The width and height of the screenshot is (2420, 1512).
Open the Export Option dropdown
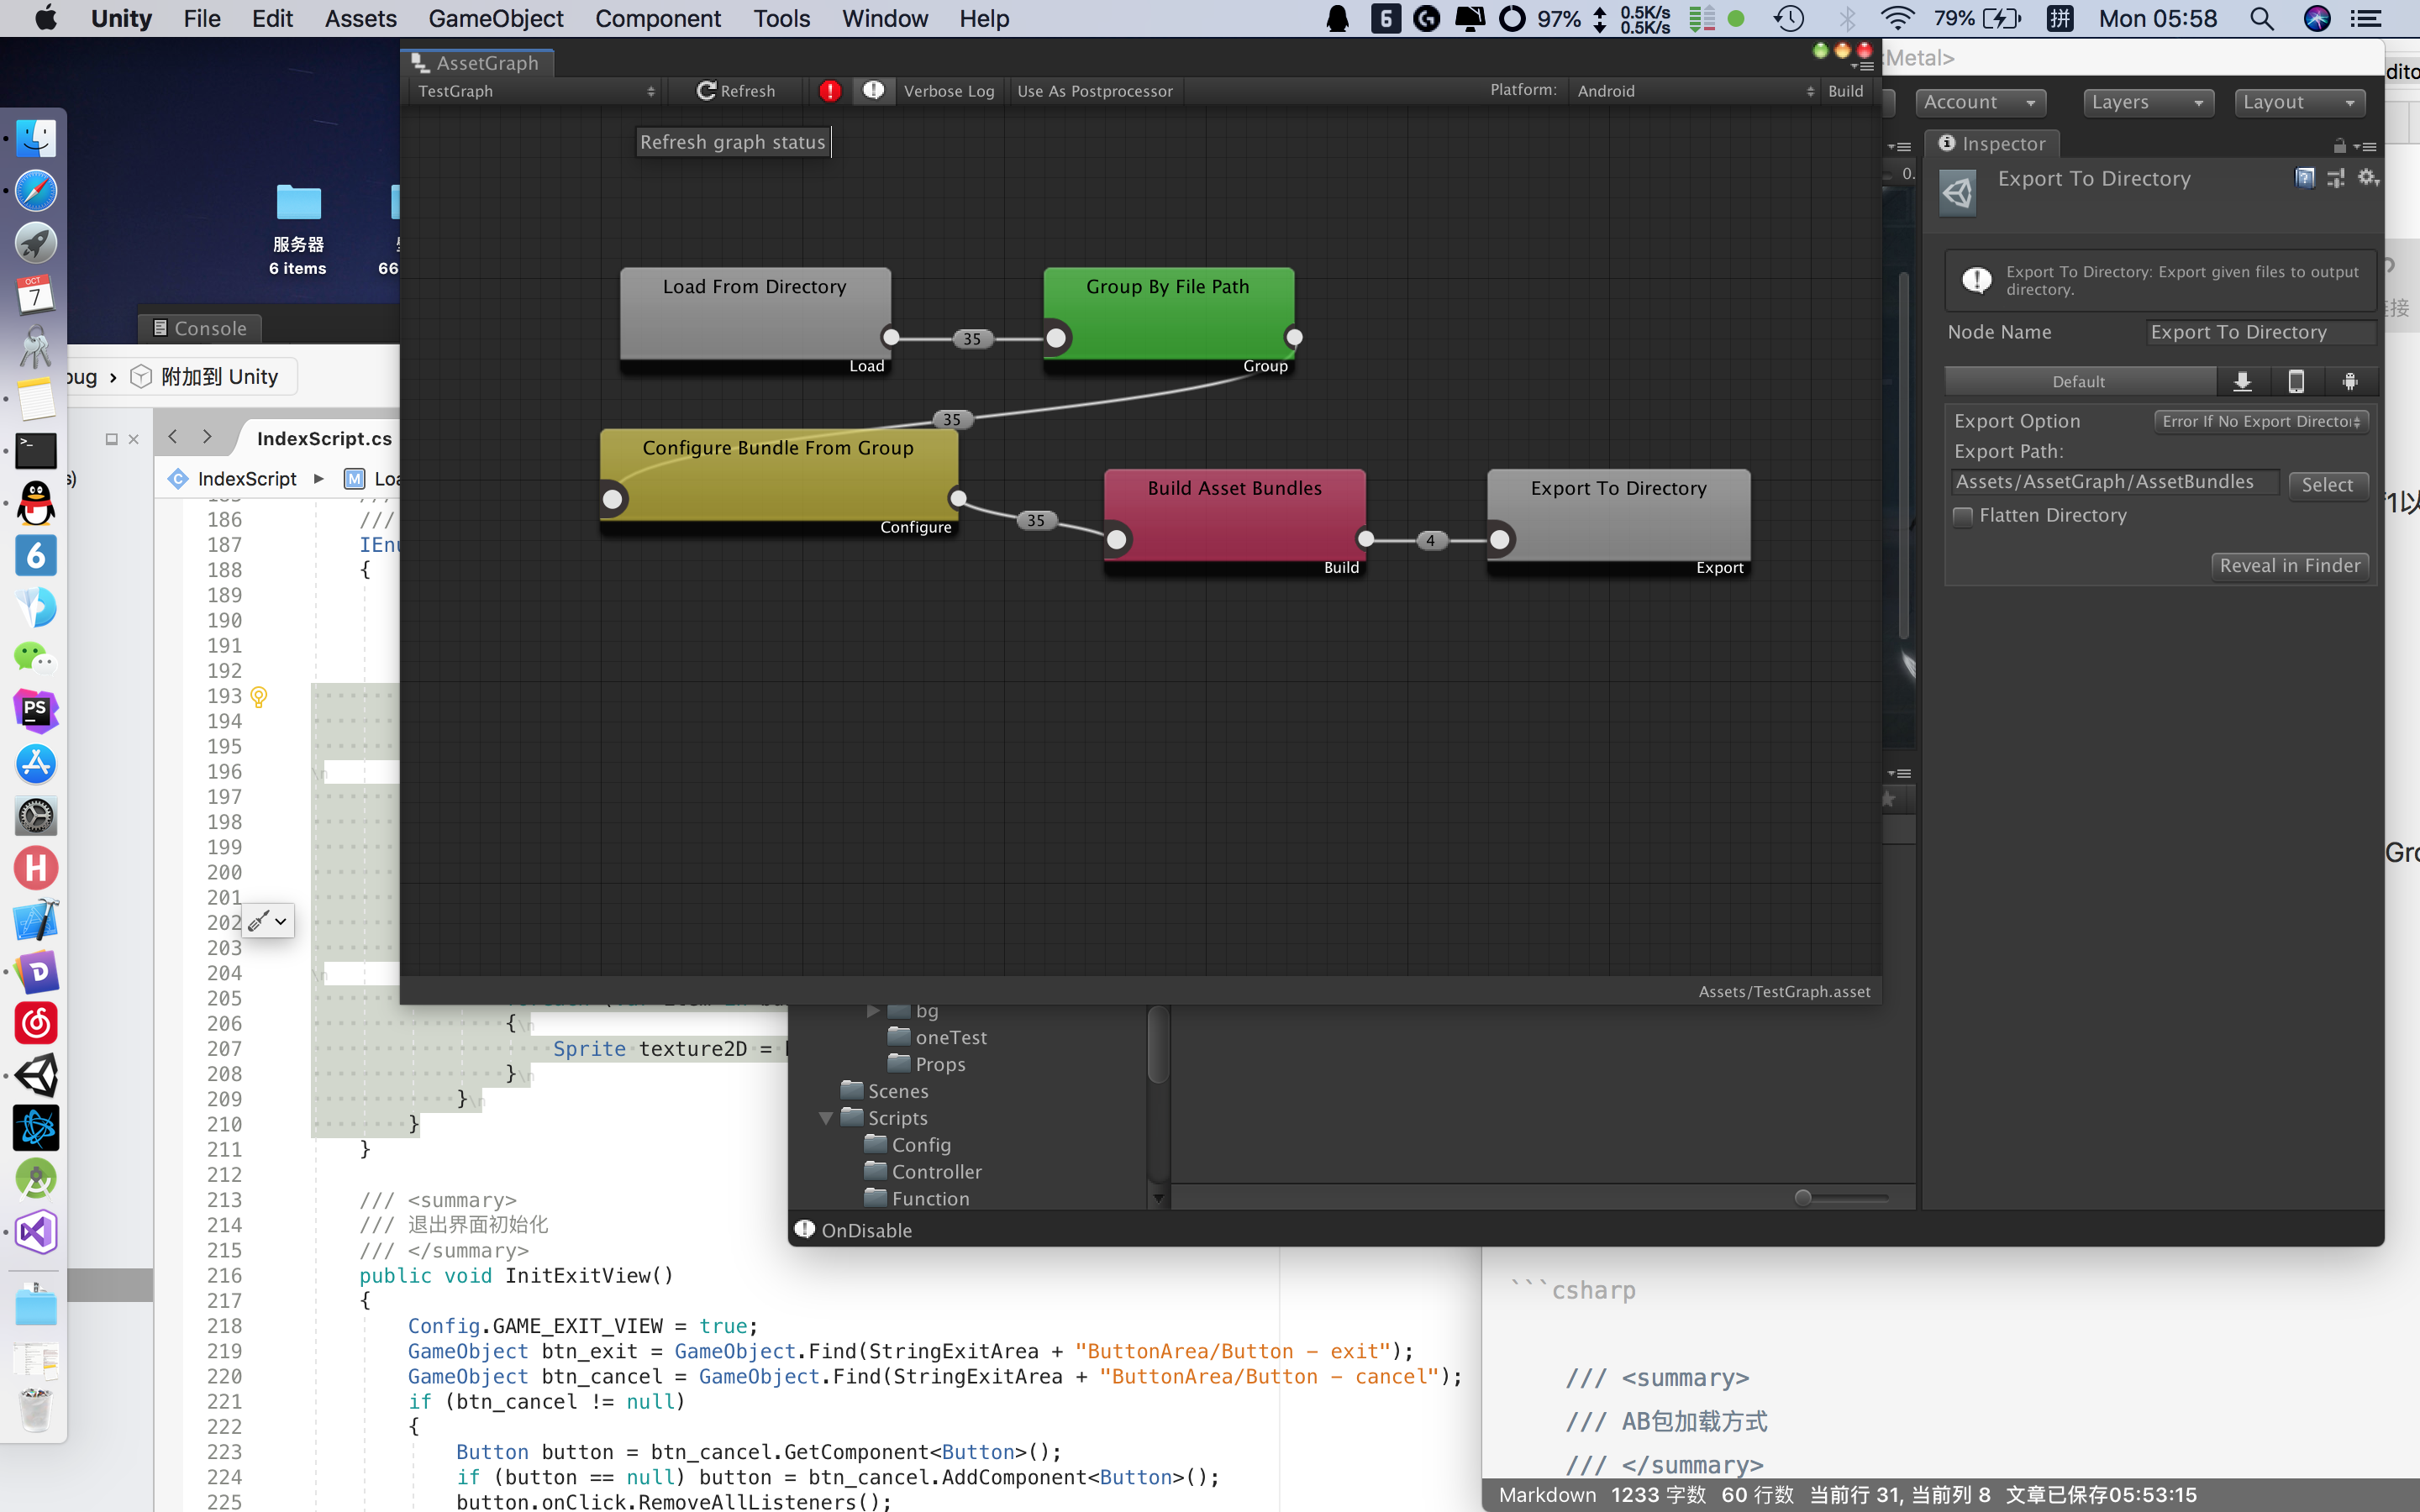point(2260,421)
